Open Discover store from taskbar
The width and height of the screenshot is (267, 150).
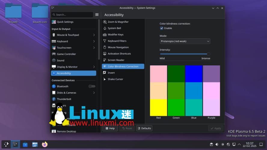tap(25, 144)
